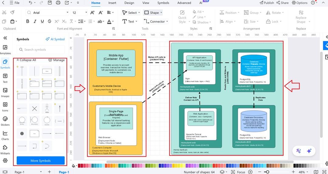Click Manage in the symbols panel
Viewport: 328px width, 174px height.
pos(56,60)
